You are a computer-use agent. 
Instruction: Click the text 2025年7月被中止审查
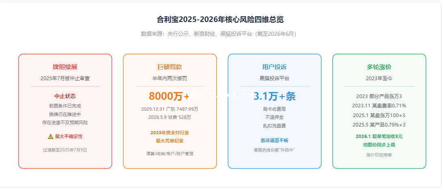[x=65, y=79]
